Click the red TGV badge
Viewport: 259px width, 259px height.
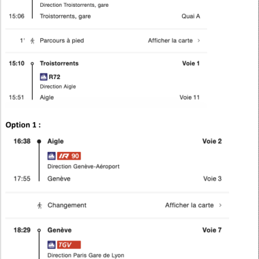69,245
